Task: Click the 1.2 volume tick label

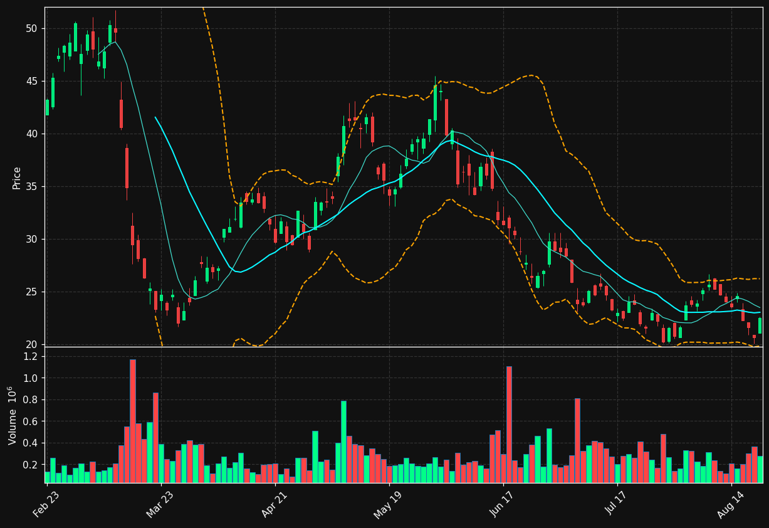Action: coord(29,356)
